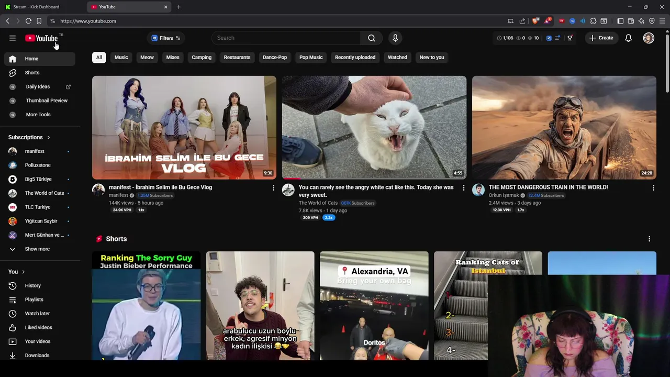Select the Dance-Pop filter chip
The image size is (670, 377).
[x=275, y=58]
